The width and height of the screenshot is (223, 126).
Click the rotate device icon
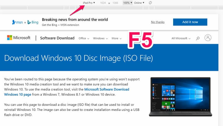(x=150, y=3)
